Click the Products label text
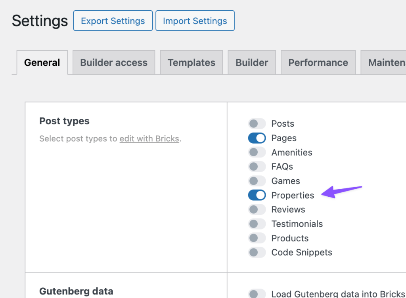Image resolution: width=406 pixels, height=298 pixels. 290,238
